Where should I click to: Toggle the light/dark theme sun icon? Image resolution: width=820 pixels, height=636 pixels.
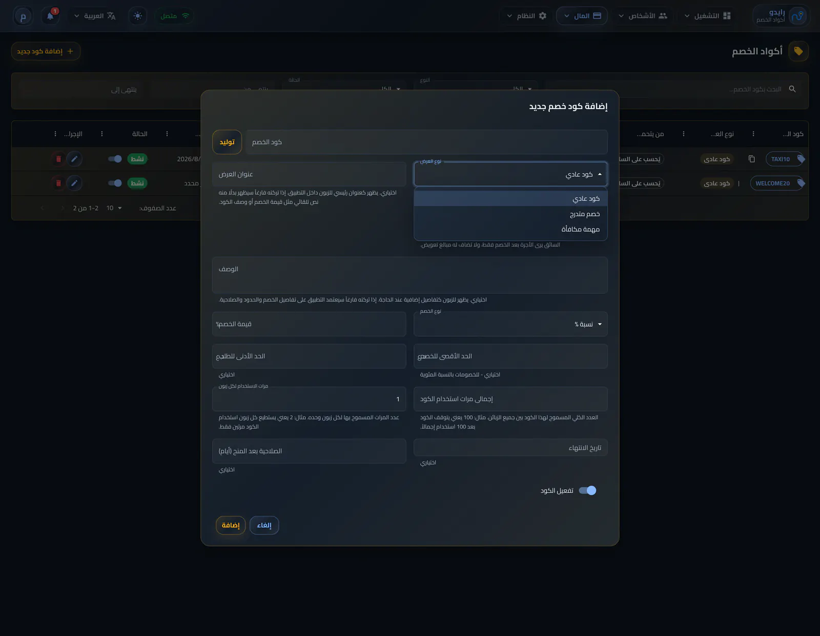tap(138, 16)
